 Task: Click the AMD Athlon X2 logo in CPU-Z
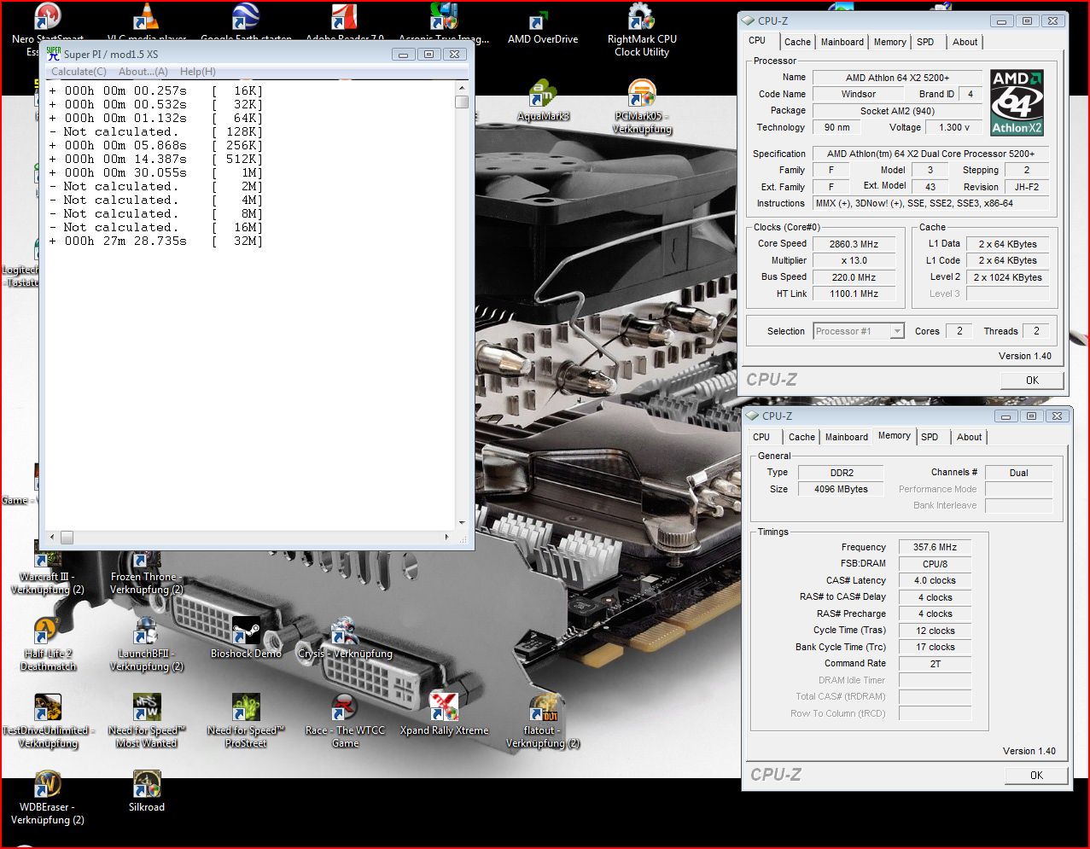pyautogui.click(x=1017, y=102)
